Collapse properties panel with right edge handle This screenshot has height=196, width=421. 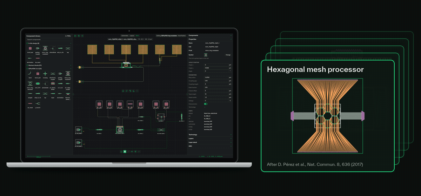(x=187, y=94)
